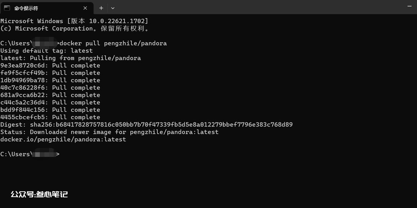This screenshot has height=208, width=417.
Task: Click the docker pull pengzhile/pandora command text
Action: tap(113, 43)
